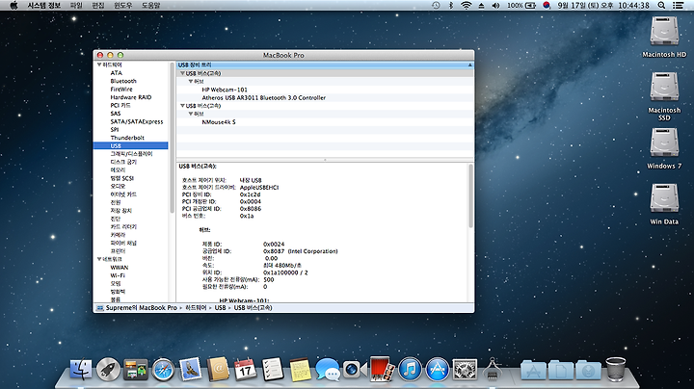Screen dimensions: 694x389
Task: Open Spotlight search magnifier
Action: (x=661, y=6)
